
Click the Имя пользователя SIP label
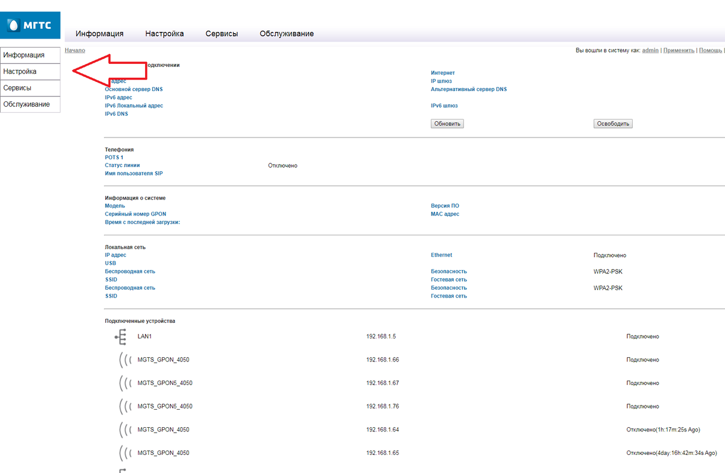pos(134,174)
